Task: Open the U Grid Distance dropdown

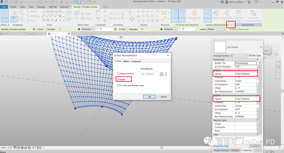Action: point(88,29)
